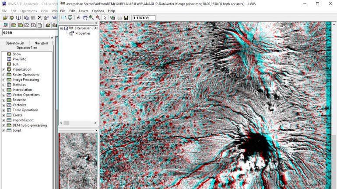
Task: Click the Pixel Info operation tree item
Action: point(19,59)
